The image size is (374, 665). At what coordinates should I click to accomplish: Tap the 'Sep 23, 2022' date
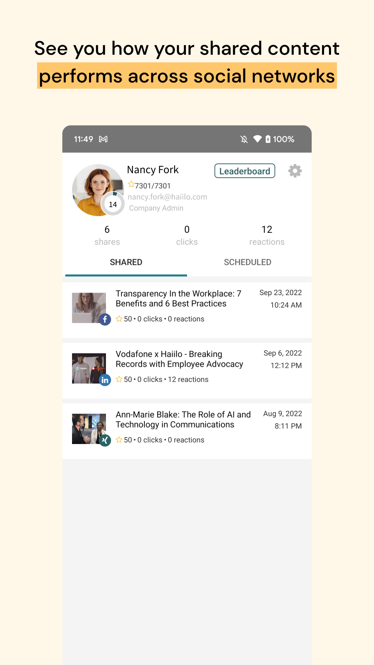(x=280, y=293)
